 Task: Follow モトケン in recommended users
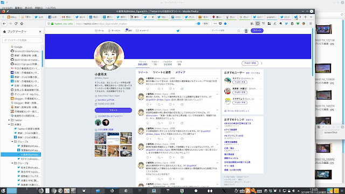[x=240, y=82]
